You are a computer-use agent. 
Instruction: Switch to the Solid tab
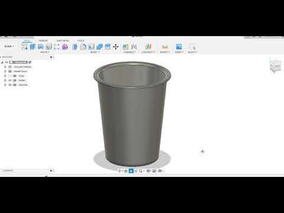coord(27,41)
